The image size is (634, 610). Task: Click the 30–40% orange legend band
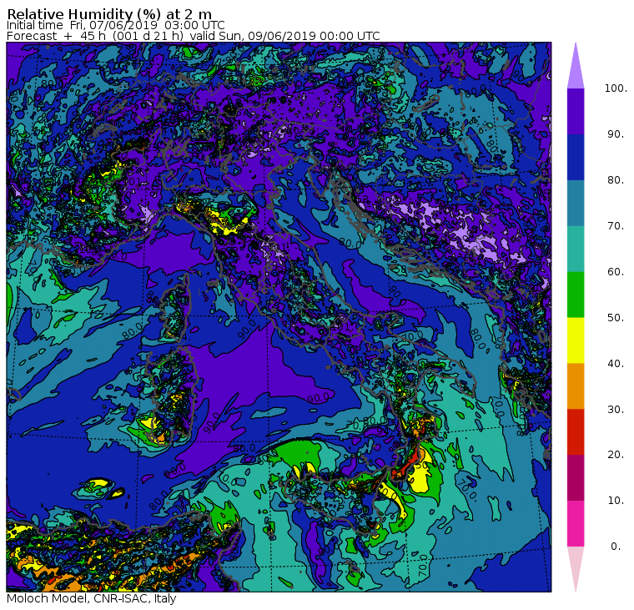coord(576,386)
